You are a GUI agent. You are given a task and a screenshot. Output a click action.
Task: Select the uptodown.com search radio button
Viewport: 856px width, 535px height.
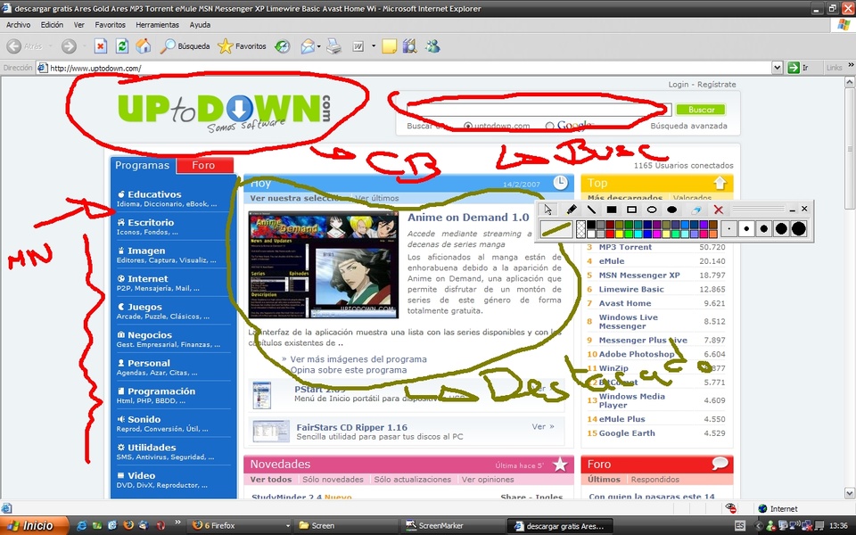(x=468, y=127)
